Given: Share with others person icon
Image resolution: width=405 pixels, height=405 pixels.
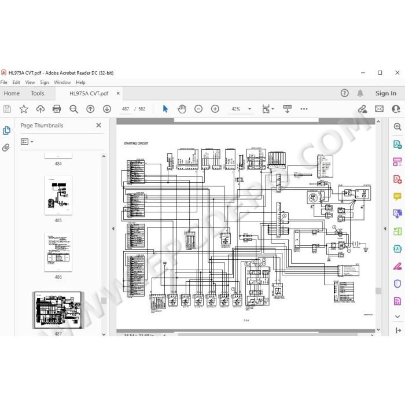Looking at the screenshot, I should pos(396,109).
